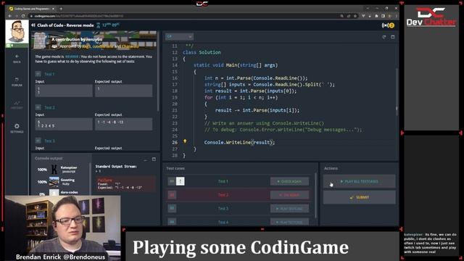Play testcase for Test 4
The image size is (464, 261).
click(289, 222)
